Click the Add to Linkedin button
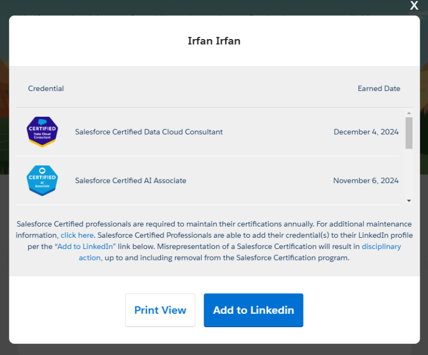The image size is (428, 355). click(x=254, y=310)
